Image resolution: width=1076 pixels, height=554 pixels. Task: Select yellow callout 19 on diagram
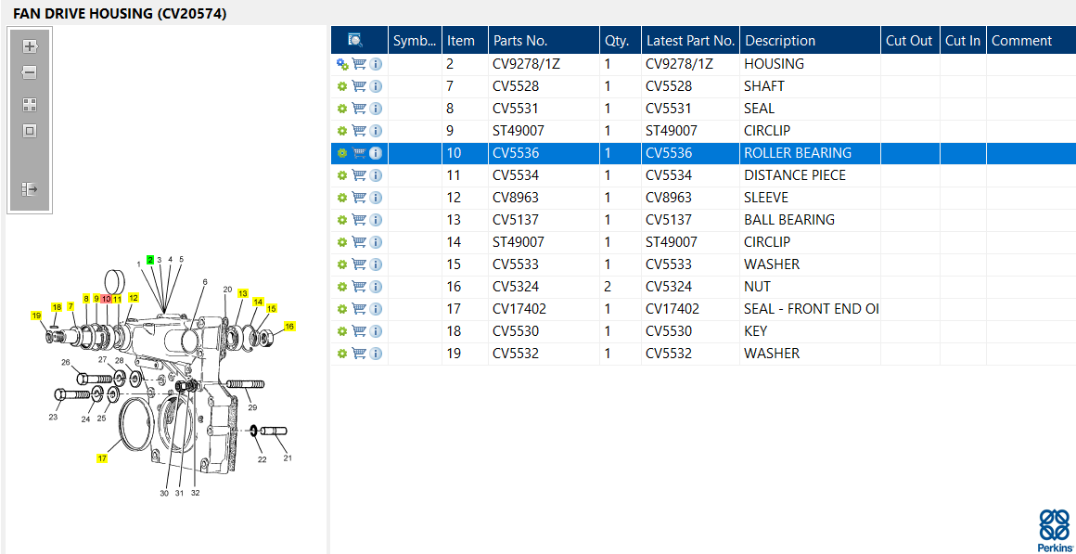click(36, 316)
